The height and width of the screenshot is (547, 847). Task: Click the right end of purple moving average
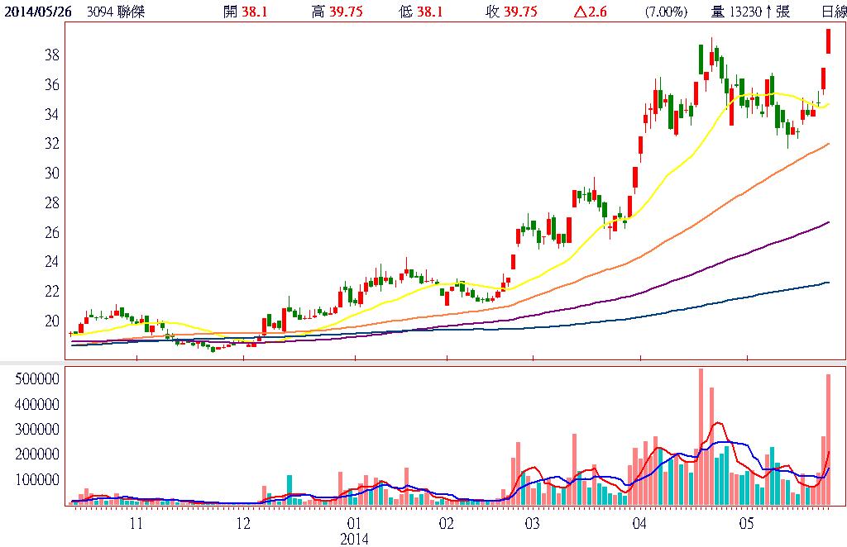coord(828,222)
